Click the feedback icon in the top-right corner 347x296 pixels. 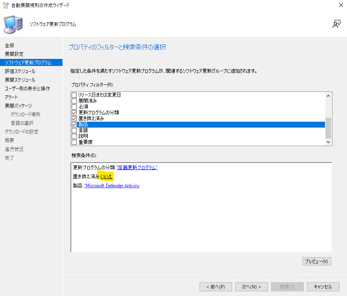337,24
